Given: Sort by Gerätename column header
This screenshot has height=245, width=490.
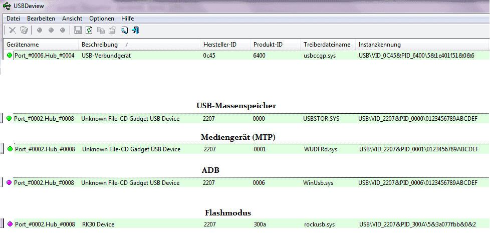Looking at the screenshot, I should point(41,45).
